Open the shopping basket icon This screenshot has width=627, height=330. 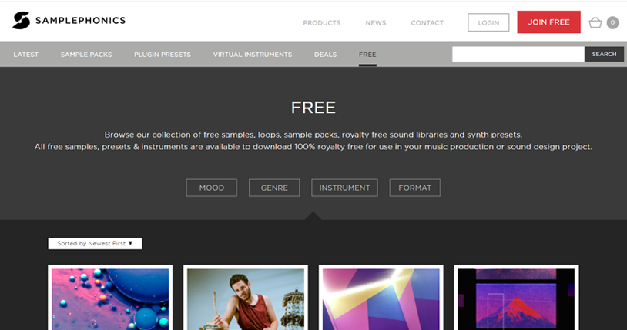pos(595,22)
